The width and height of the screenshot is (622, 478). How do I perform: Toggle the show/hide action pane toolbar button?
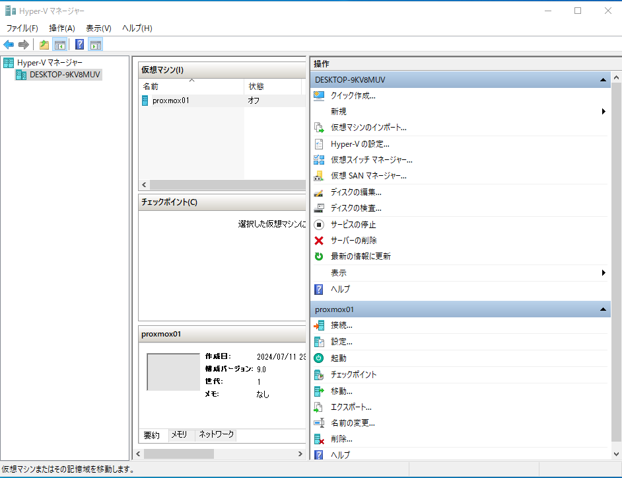click(96, 44)
